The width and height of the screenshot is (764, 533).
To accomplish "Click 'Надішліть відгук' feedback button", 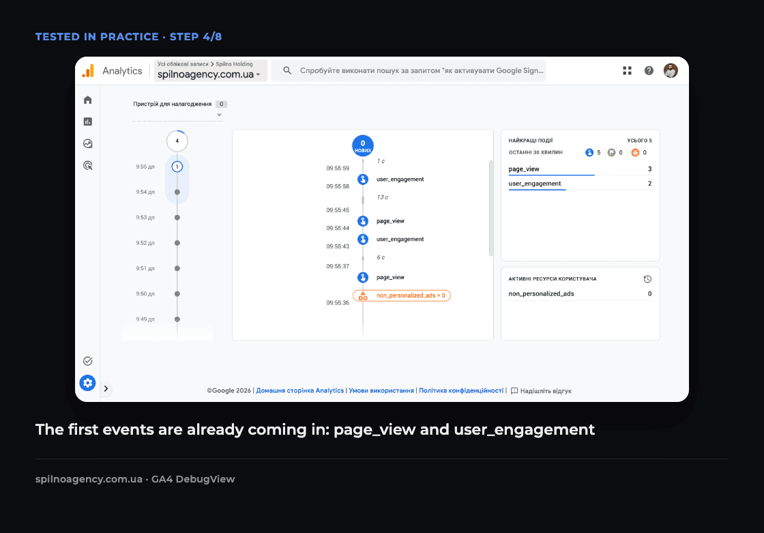I will point(541,391).
